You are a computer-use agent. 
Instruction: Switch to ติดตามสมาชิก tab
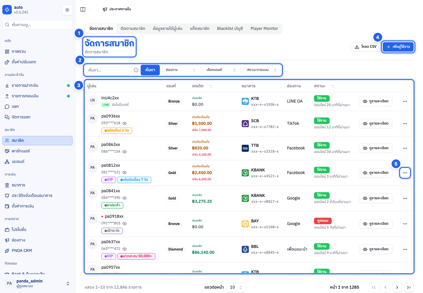point(133,29)
